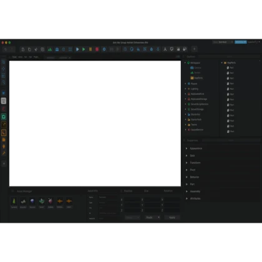
Task: Click the pink potion asset thumbnail
Action: [x=51, y=201]
